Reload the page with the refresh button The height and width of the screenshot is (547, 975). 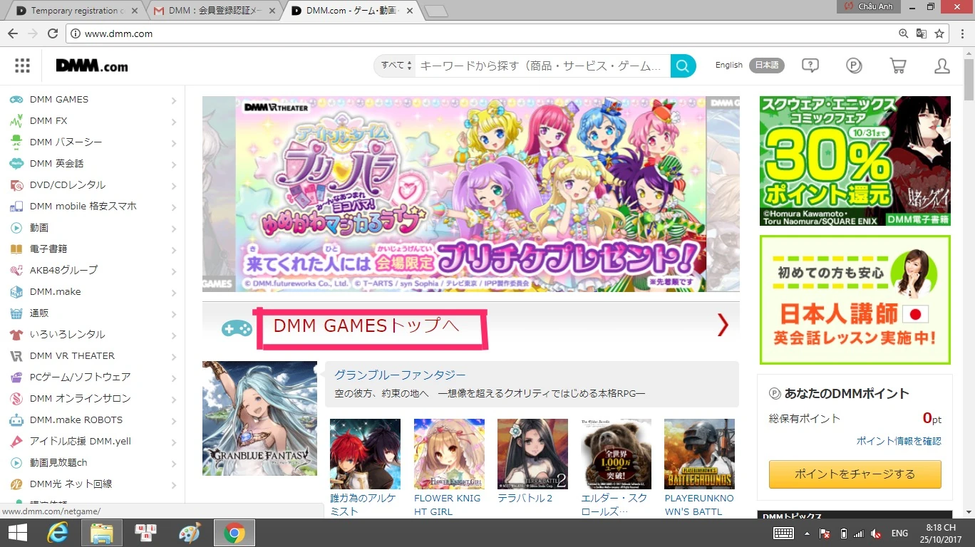click(52, 33)
